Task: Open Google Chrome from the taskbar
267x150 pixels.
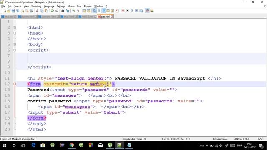Action: pos(72,145)
